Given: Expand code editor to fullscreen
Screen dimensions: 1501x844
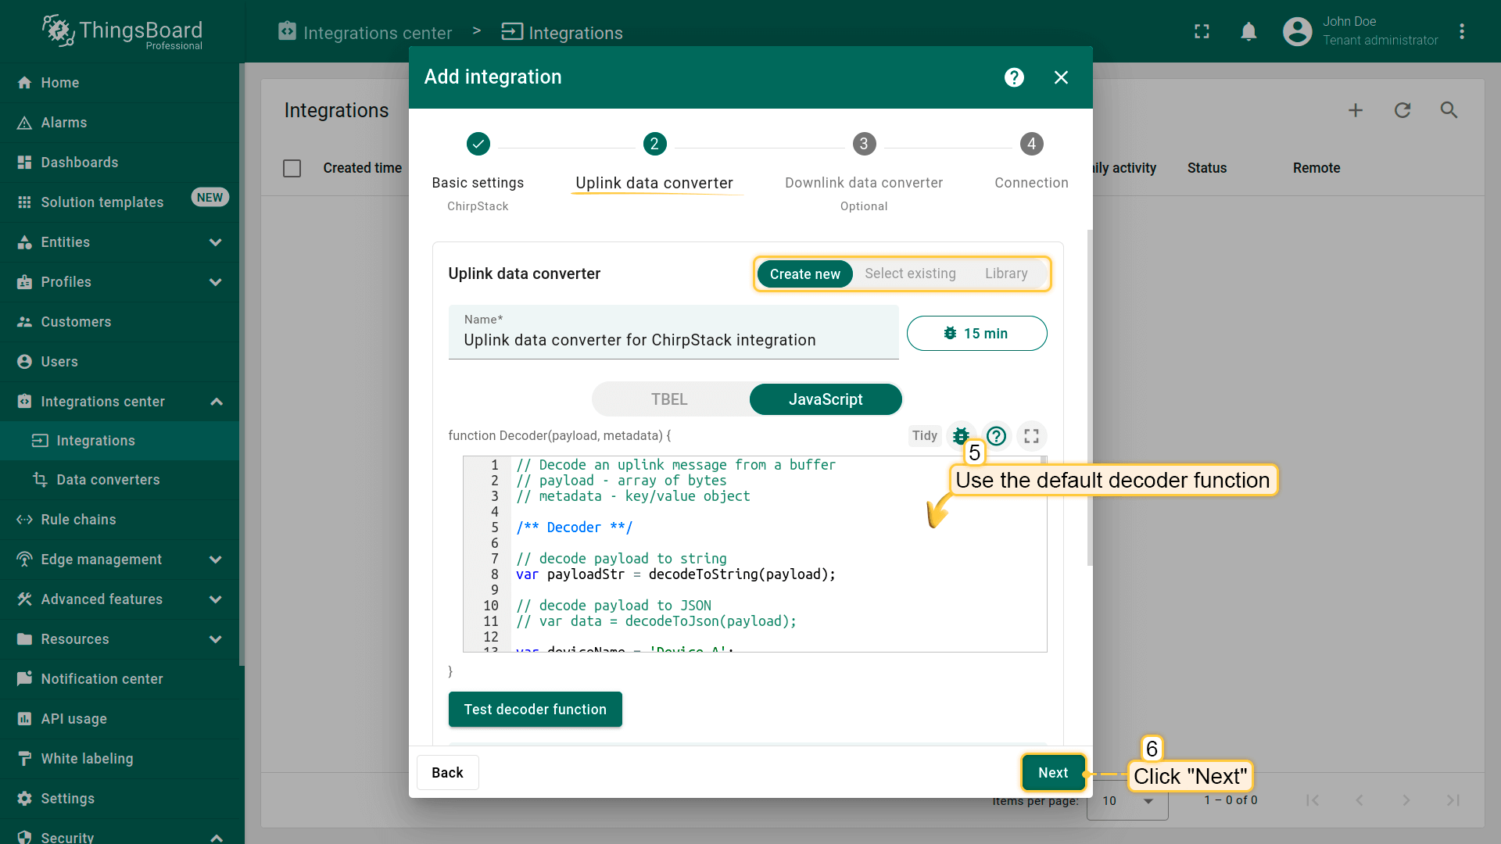Looking at the screenshot, I should click(x=1031, y=436).
